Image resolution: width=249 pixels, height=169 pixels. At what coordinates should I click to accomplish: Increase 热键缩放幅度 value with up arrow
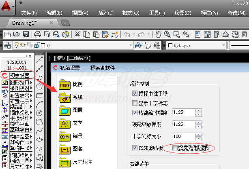[x=198, y=111]
